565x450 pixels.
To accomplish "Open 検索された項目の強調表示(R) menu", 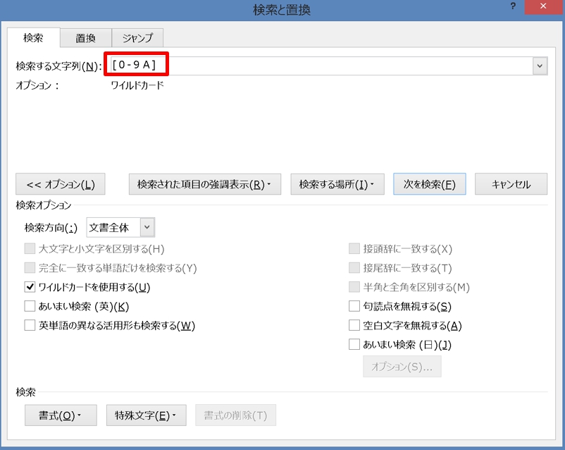I will (205, 184).
